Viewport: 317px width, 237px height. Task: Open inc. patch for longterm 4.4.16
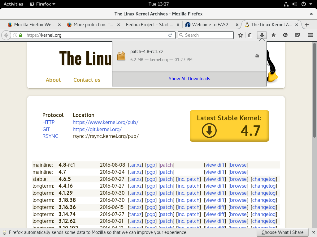[189, 186]
